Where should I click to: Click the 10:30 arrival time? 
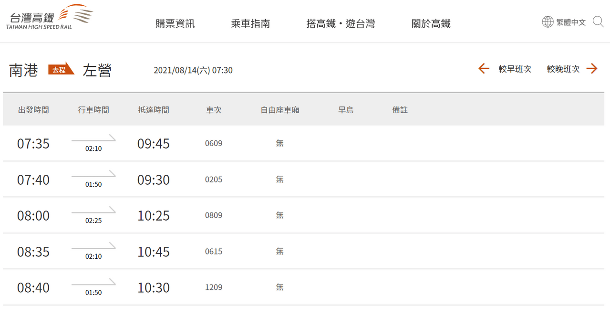pyautogui.click(x=154, y=288)
